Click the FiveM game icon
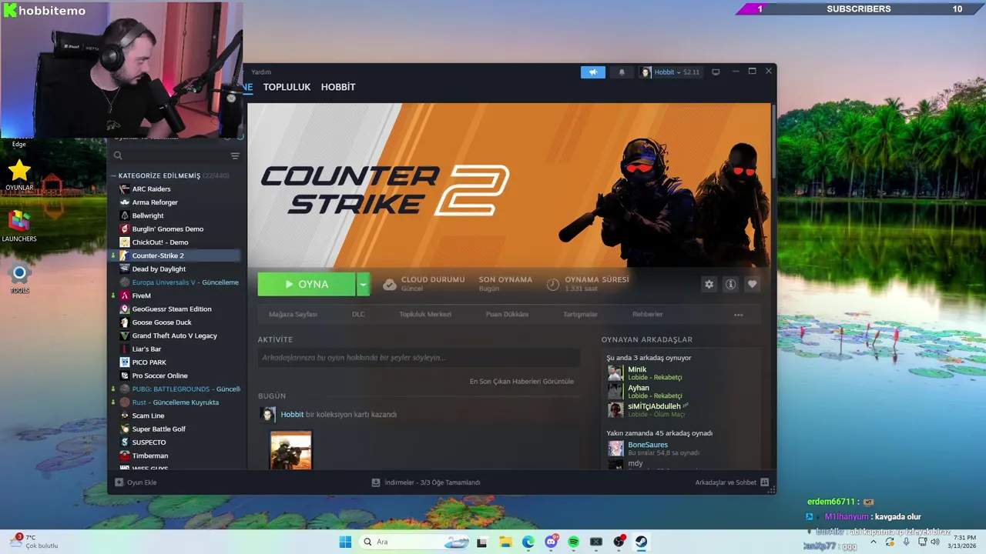The height and width of the screenshot is (554, 986). click(125, 295)
